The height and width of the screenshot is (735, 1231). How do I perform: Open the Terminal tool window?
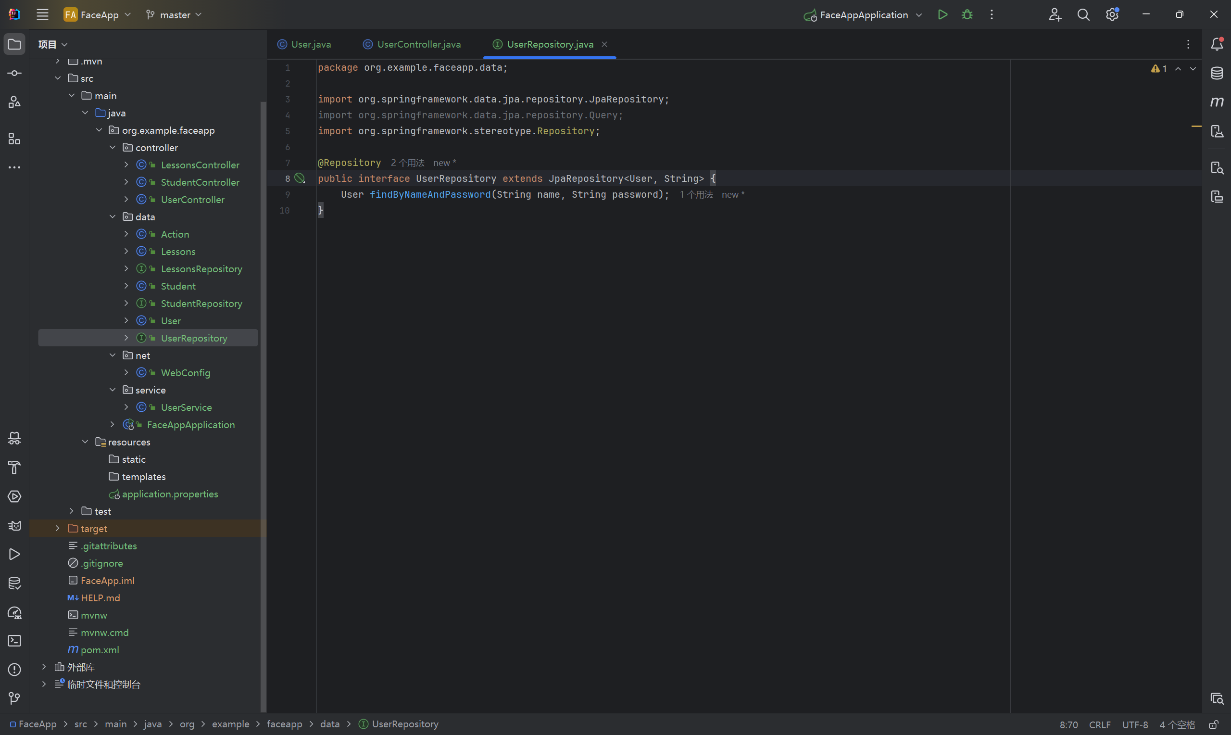[x=14, y=641]
